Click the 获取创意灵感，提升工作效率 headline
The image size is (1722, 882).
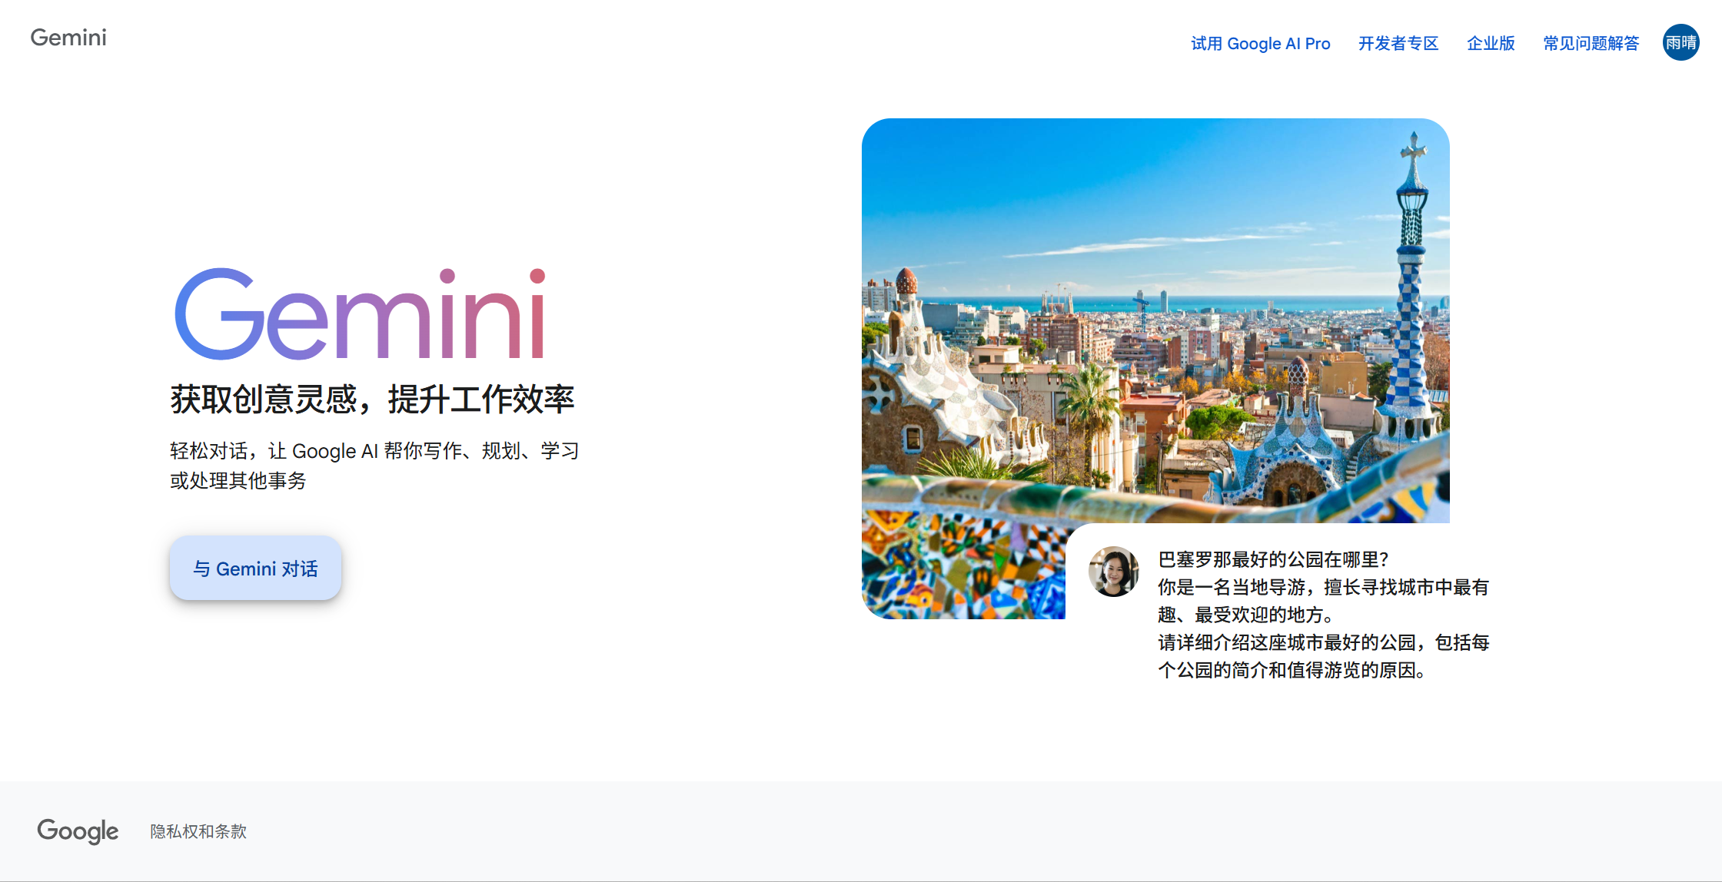click(372, 400)
